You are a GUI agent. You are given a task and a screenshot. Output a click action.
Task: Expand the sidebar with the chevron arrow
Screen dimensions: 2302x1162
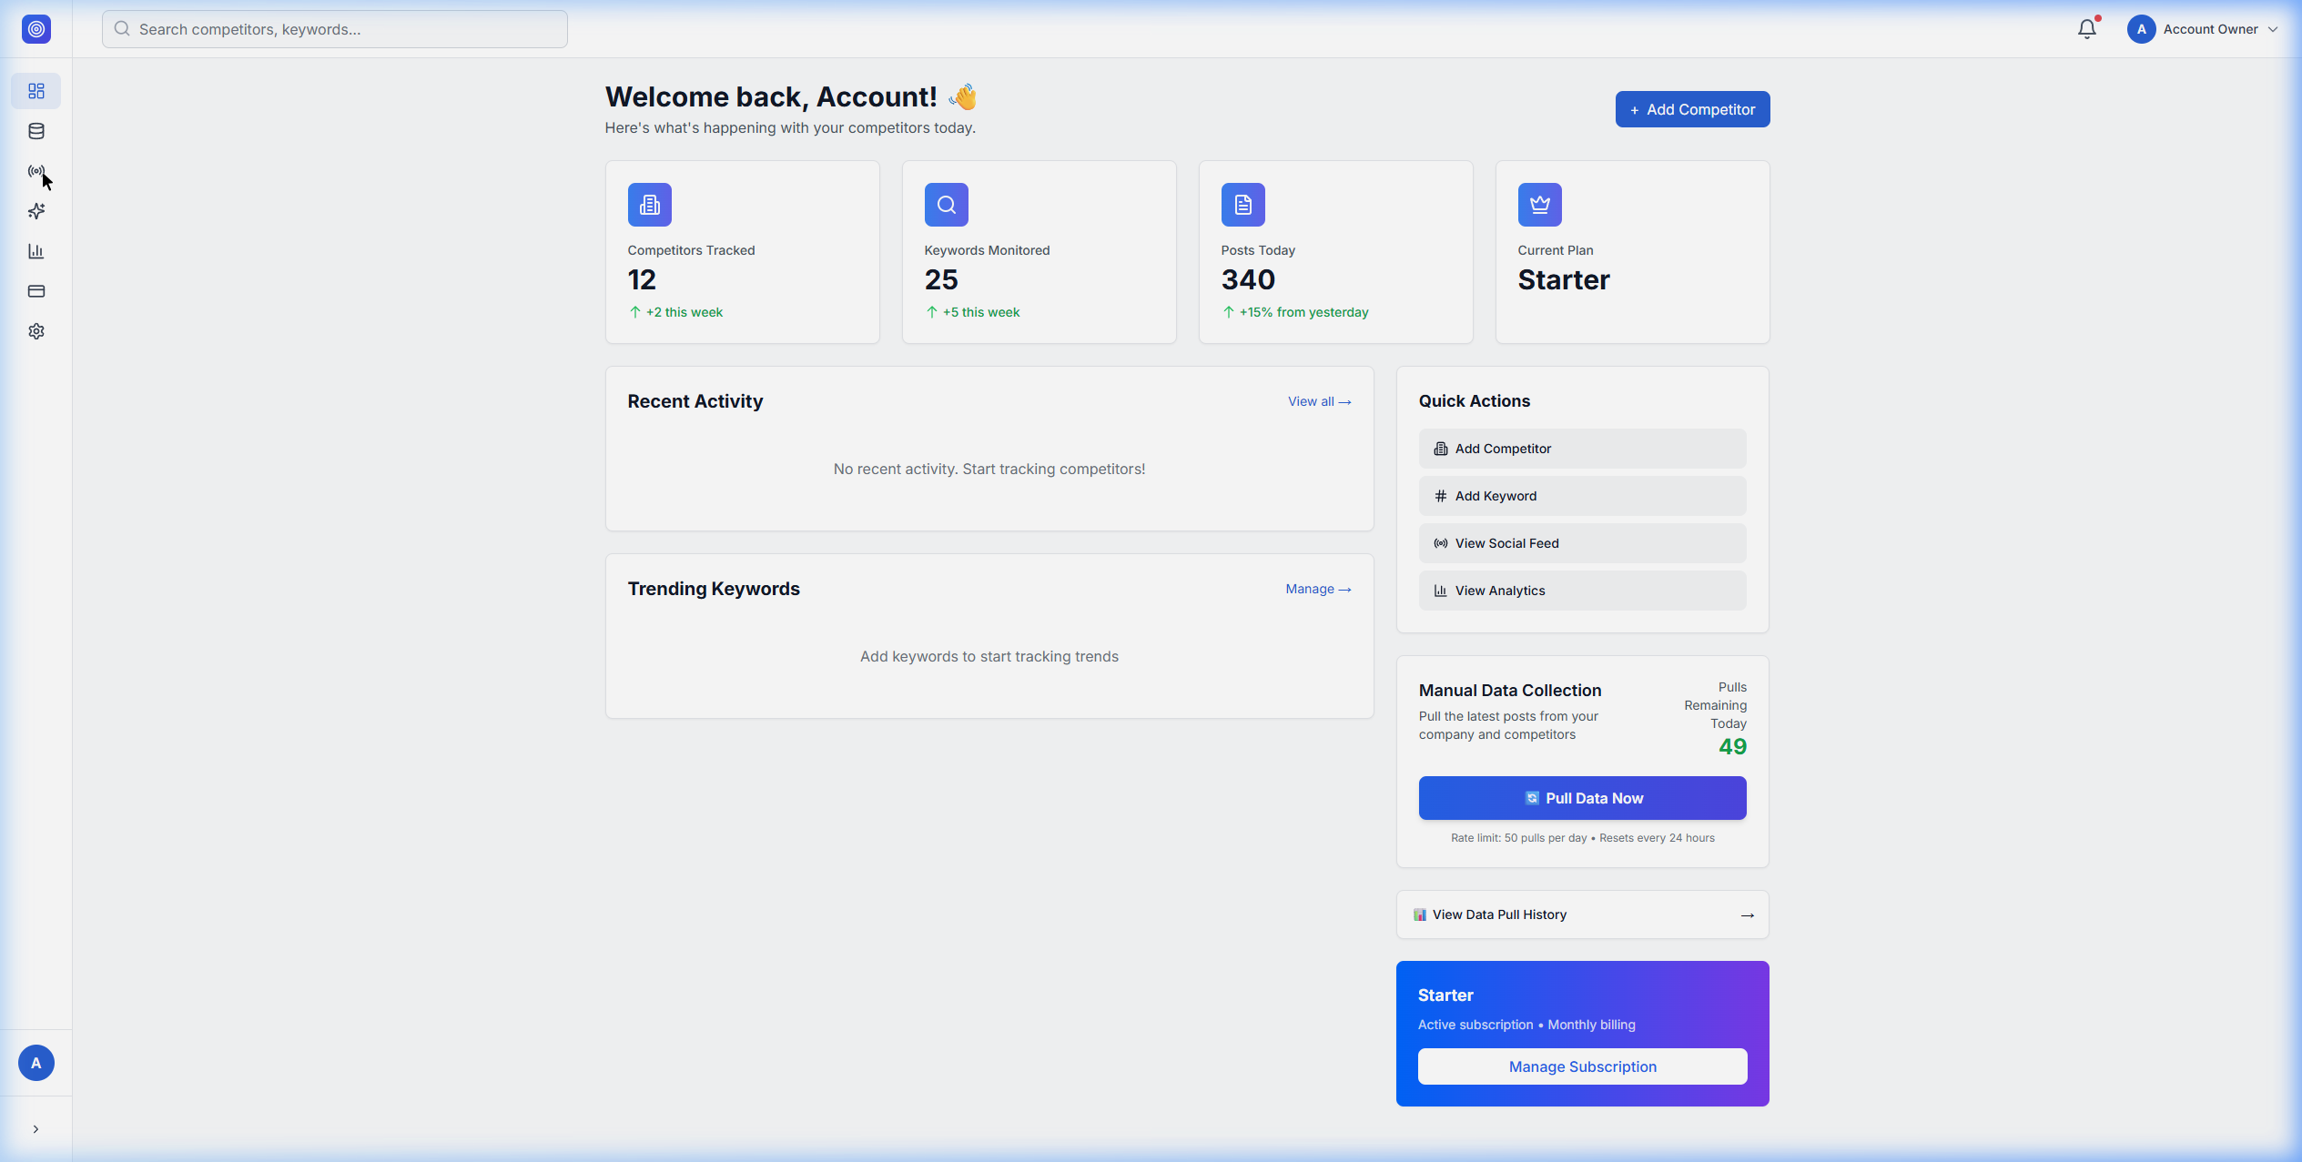[x=35, y=1129]
